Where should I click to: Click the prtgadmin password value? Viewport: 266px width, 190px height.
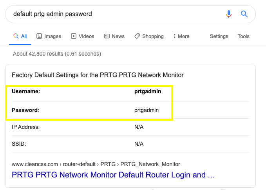(x=147, y=110)
